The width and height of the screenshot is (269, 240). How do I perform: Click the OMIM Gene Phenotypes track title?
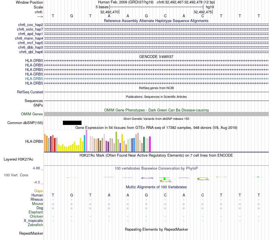click(x=156, y=110)
